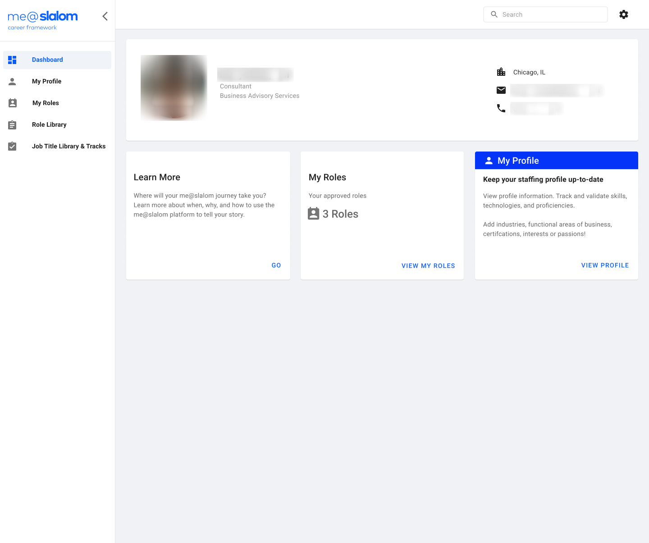The width and height of the screenshot is (649, 543).
Task: Click 'Keep your staffing profile up-to-date' heading
Action: click(543, 179)
